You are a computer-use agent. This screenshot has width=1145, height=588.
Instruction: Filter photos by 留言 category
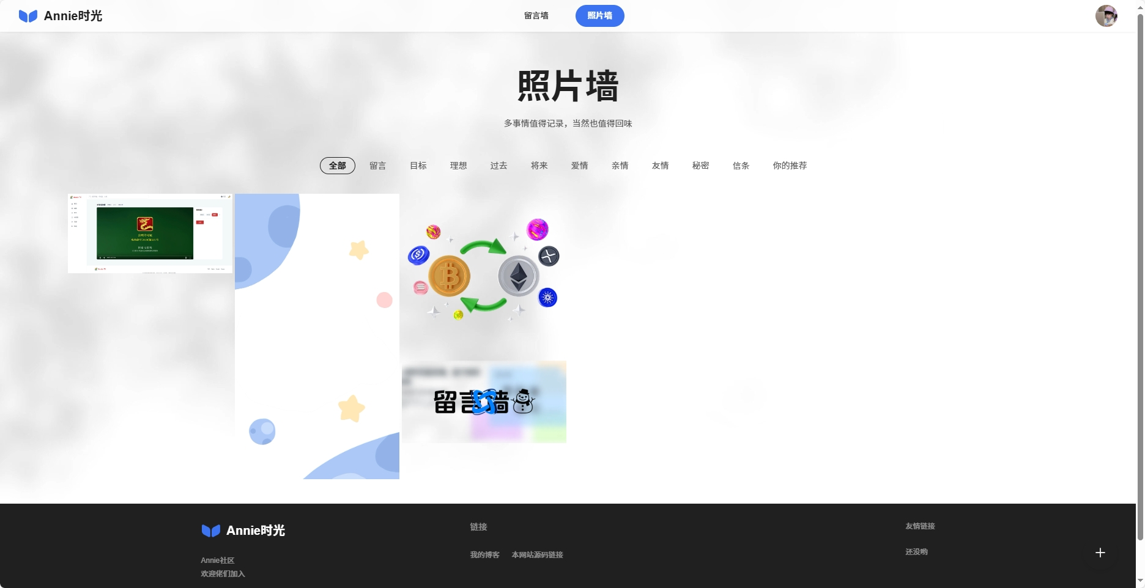tap(377, 166)
